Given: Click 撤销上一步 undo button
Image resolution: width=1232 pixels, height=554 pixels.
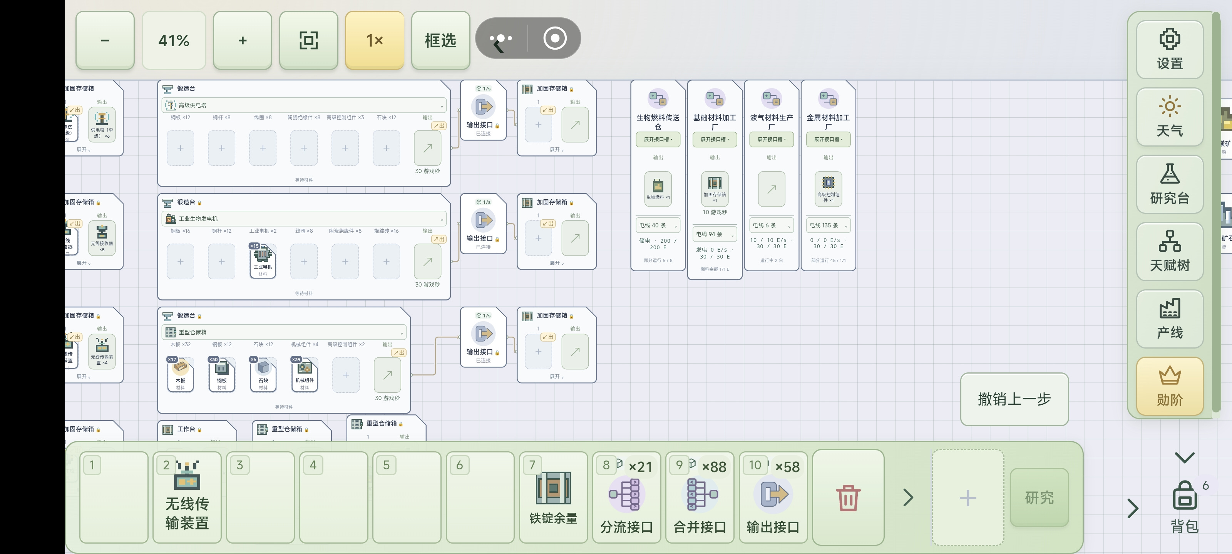Looking at the screenshot, I should tap(1014, 399).
